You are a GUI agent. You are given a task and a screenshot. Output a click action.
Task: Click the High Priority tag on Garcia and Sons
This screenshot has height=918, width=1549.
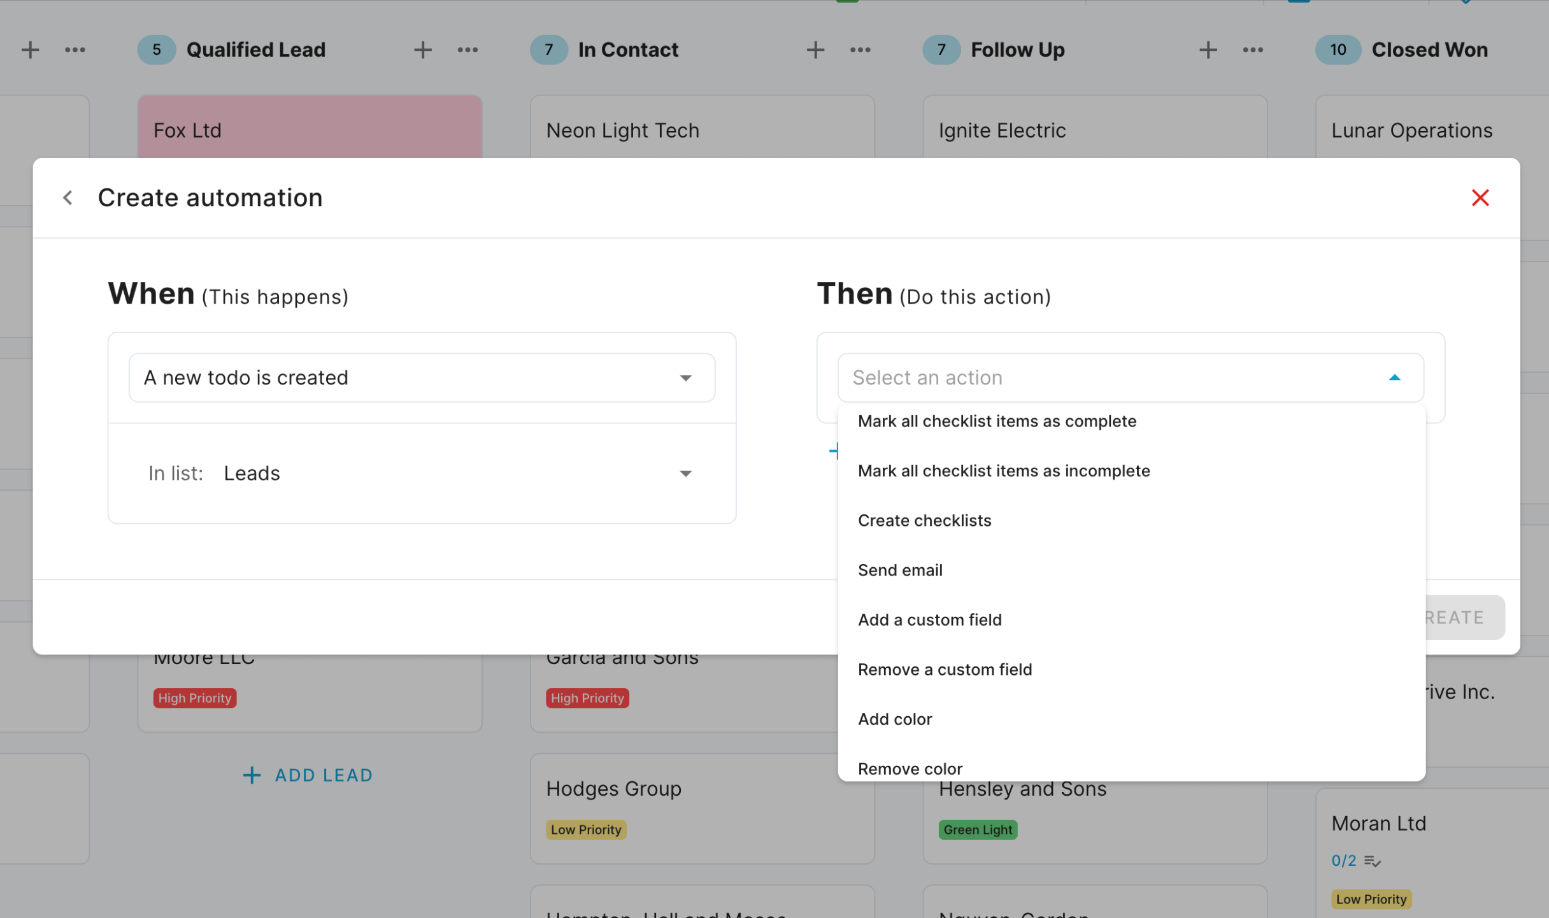587,698
